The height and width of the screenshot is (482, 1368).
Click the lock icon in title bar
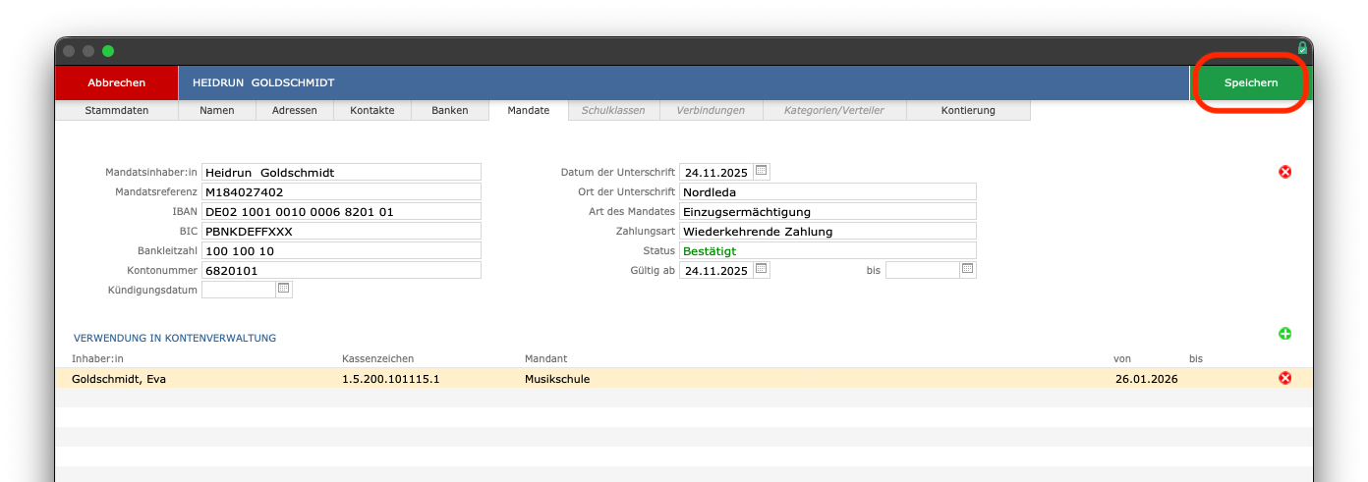(1302, 48)
